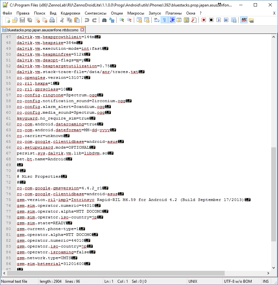The width and height of the screenshot is (278, 285).
Task: Zoom out with magnifier minus icon
Action: click(129, 20)
